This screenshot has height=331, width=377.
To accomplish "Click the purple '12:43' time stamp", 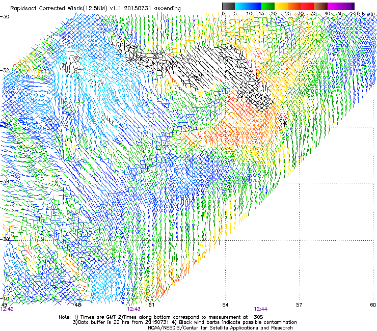I will [x=133, y=309].
